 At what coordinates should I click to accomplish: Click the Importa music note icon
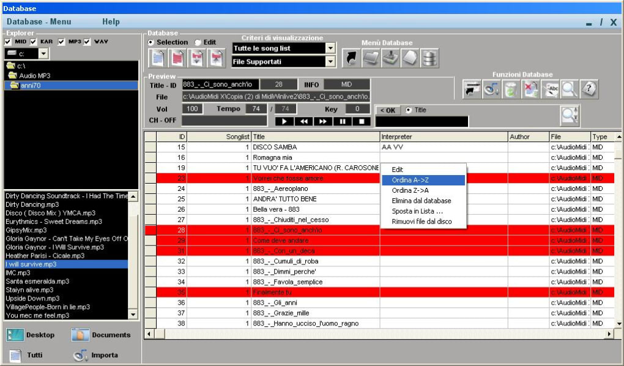(x=80, y=355)
